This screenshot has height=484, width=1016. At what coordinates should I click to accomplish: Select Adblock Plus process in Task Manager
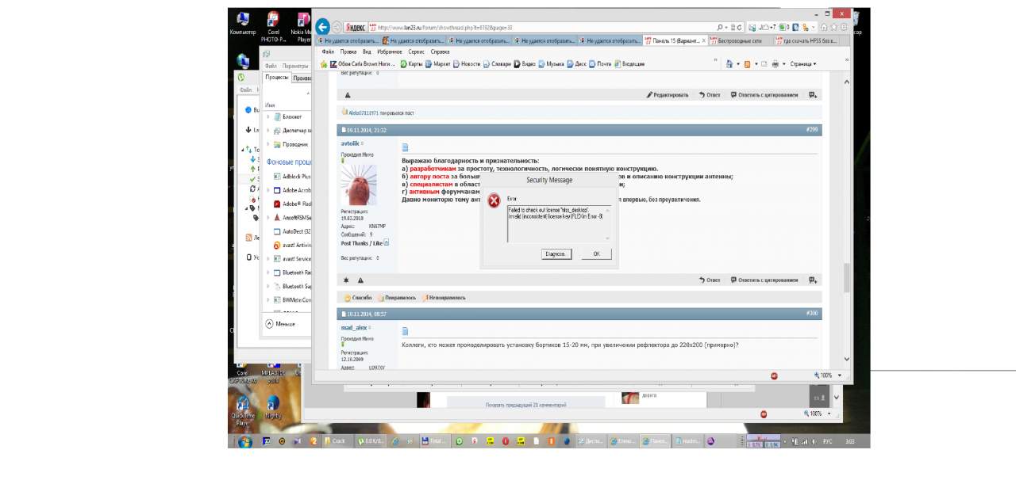291,177
